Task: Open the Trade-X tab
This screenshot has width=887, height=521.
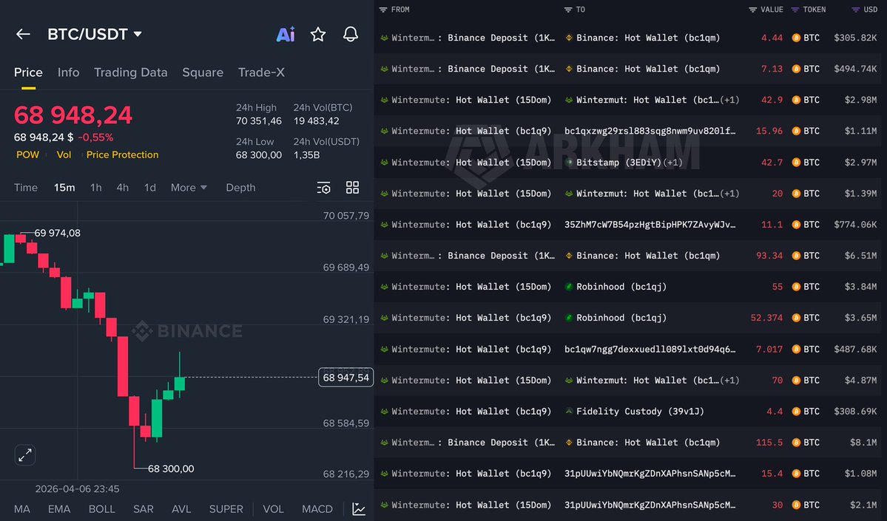Action: 261,72
